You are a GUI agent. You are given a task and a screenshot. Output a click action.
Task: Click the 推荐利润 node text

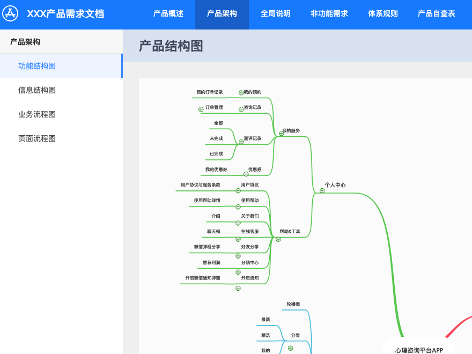coord(211,262)
